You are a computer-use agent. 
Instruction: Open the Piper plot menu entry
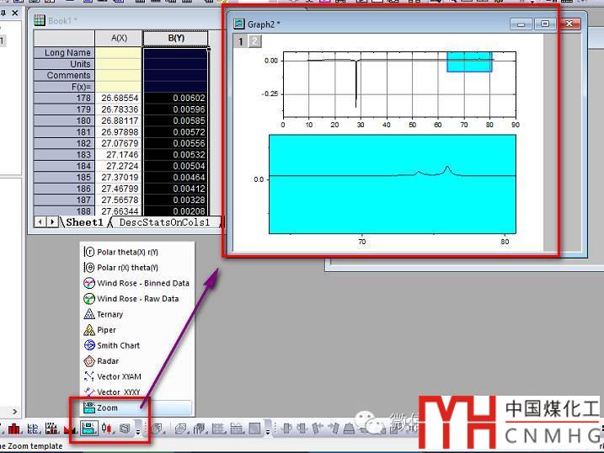(106, 330)
